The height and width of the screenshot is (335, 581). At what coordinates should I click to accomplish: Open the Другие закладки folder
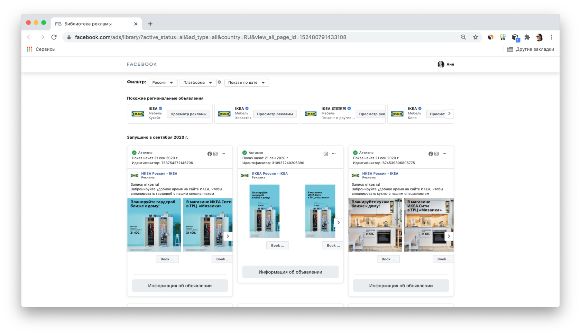[531, 49]
